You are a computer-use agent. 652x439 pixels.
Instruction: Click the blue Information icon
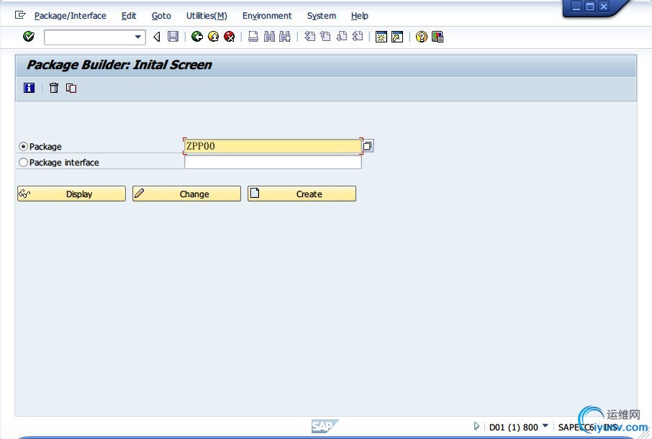coord(29,88)
